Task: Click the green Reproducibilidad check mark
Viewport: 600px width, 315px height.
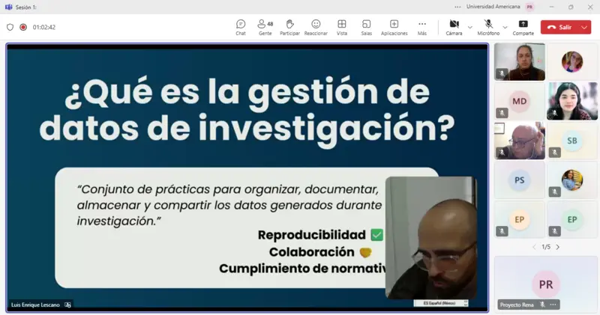Action: 377,234
